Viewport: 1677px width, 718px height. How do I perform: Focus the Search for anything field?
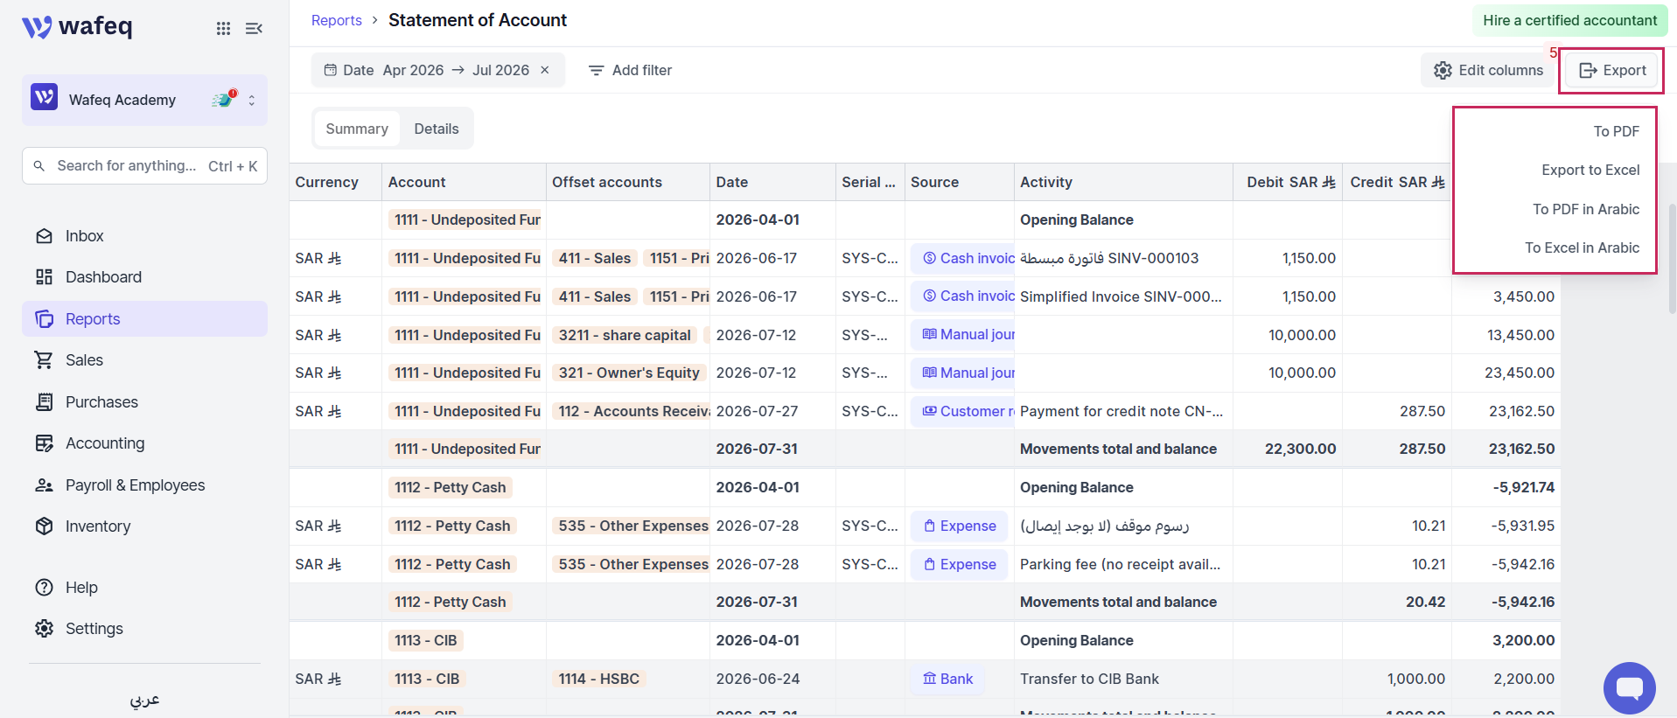click(x=145, y=166)
